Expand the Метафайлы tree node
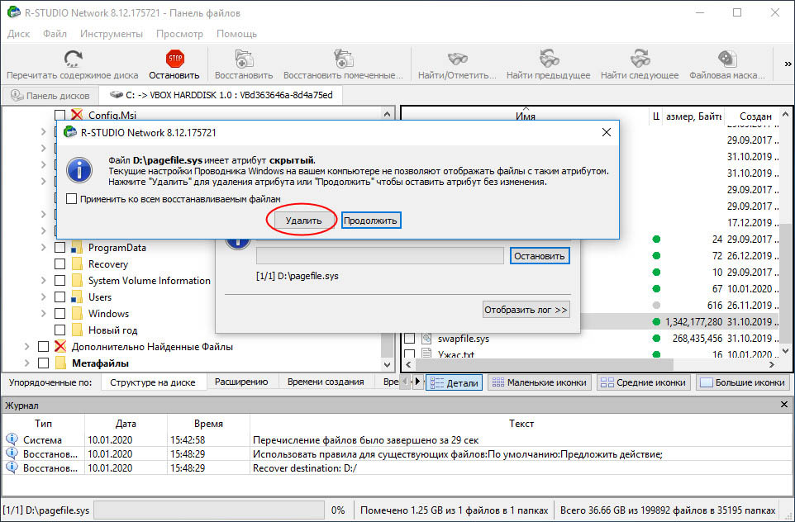Screen dimensions: 795x522 (x=27, y=363)
